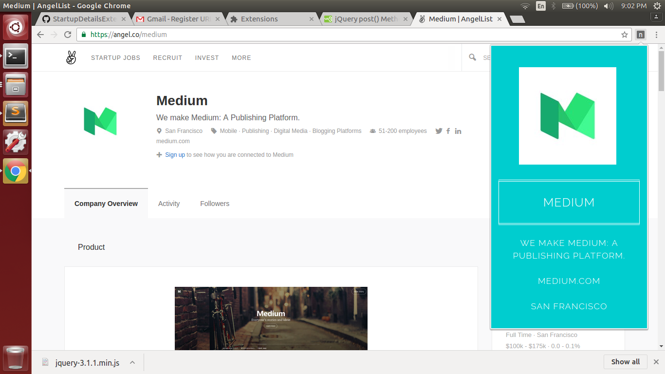
Task: Open the volume indicator
Action: pos(608,6)
